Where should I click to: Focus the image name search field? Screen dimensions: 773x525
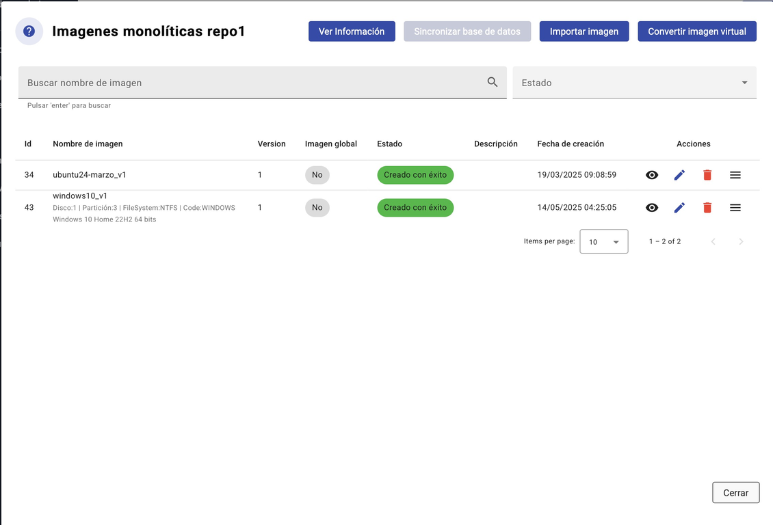(x=253, y=83)
